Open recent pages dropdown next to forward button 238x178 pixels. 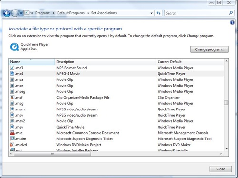coord(21,13)
